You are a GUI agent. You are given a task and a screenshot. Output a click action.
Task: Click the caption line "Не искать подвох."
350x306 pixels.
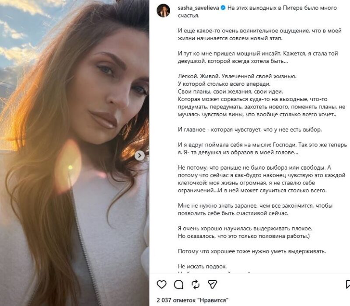(202, 266)
